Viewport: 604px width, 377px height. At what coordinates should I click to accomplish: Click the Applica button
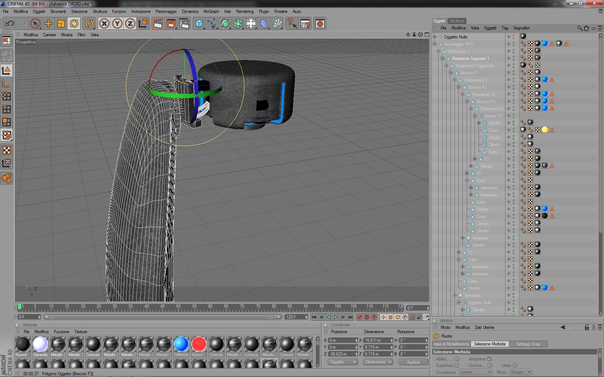pos(413,362)
